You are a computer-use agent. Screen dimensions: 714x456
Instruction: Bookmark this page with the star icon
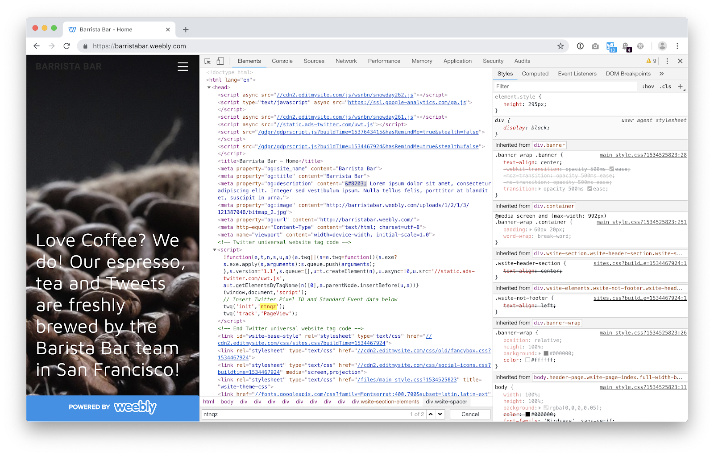pyautogui.click(x=560, y=46)
